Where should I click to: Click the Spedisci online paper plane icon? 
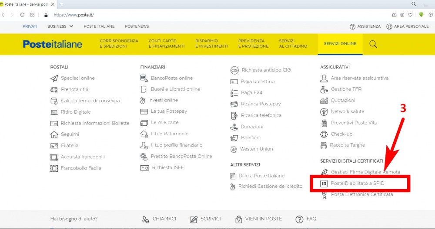[54, 78]
